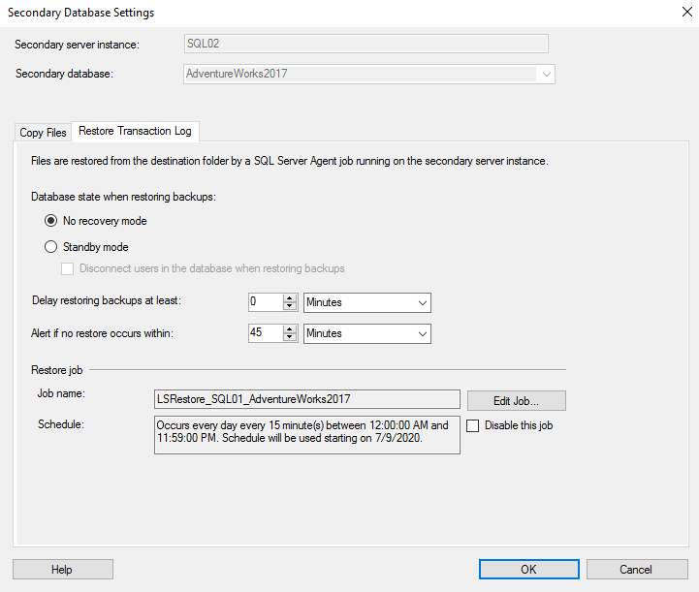Screen dimensions: 699x592
Task: Decrease the alert restore threshold value
Action: [290, 337]
